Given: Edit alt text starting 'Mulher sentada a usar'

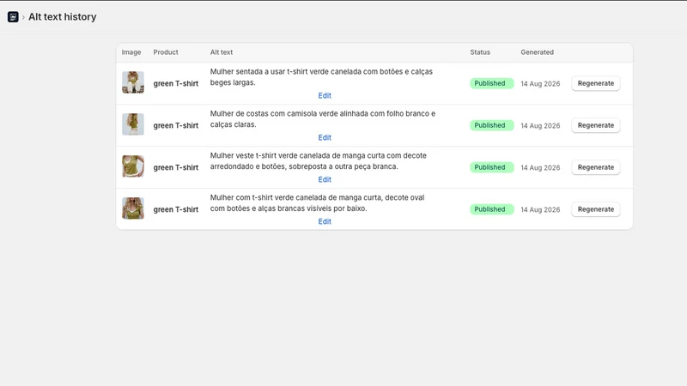Looking at the screenshot, I should click(325, 95).
